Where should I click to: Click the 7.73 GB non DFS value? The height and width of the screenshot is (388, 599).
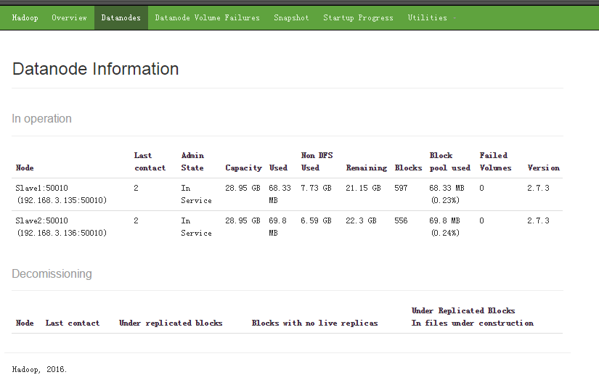tap(316, 188)
